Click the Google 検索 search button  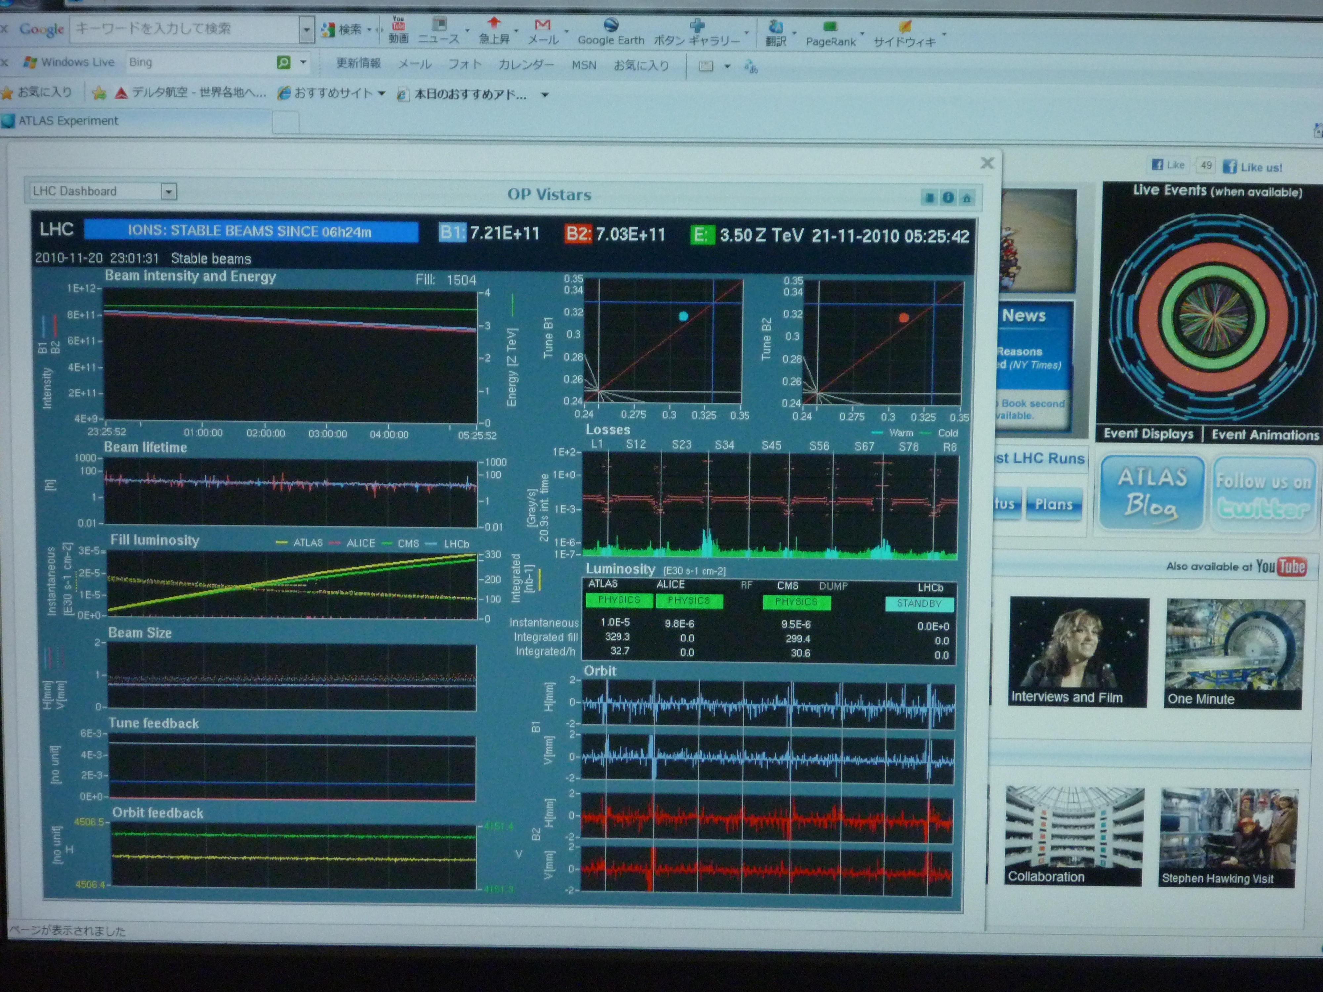click(342, 29)
